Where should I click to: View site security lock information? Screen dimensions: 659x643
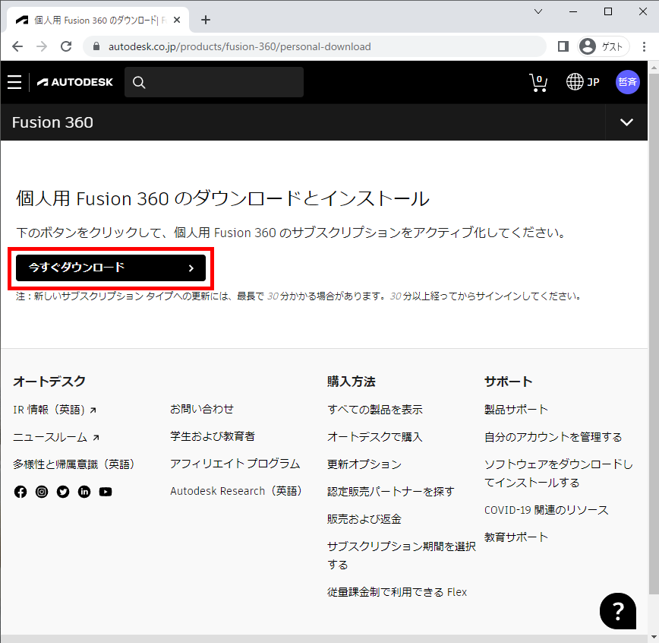click(96, 46)
